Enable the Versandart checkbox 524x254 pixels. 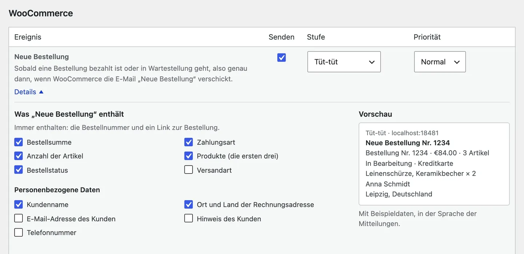pos(188,170)
